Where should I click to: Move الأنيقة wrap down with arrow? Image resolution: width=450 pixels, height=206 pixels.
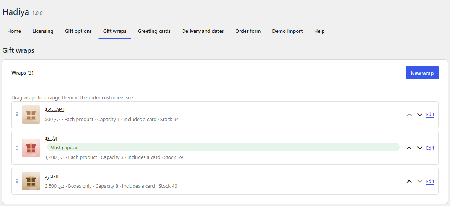(x=420, y=148)
